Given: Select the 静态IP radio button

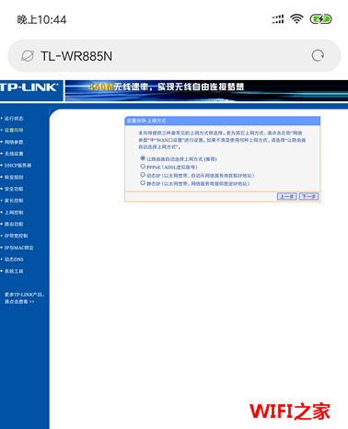Looking at the screenshot, I should (143, 183).
